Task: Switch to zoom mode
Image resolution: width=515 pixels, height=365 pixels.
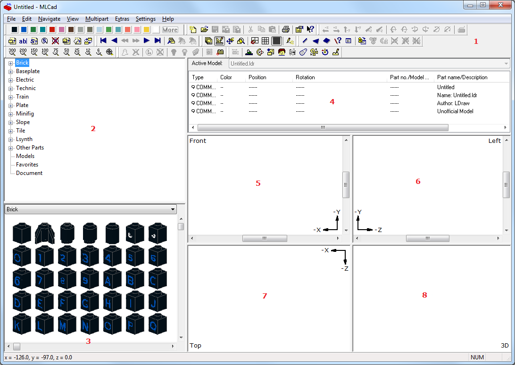Action: pos(241,41)
